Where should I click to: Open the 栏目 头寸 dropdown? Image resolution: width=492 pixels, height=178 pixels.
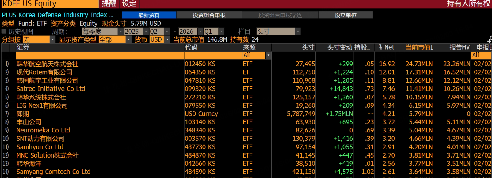click(297, 32)
